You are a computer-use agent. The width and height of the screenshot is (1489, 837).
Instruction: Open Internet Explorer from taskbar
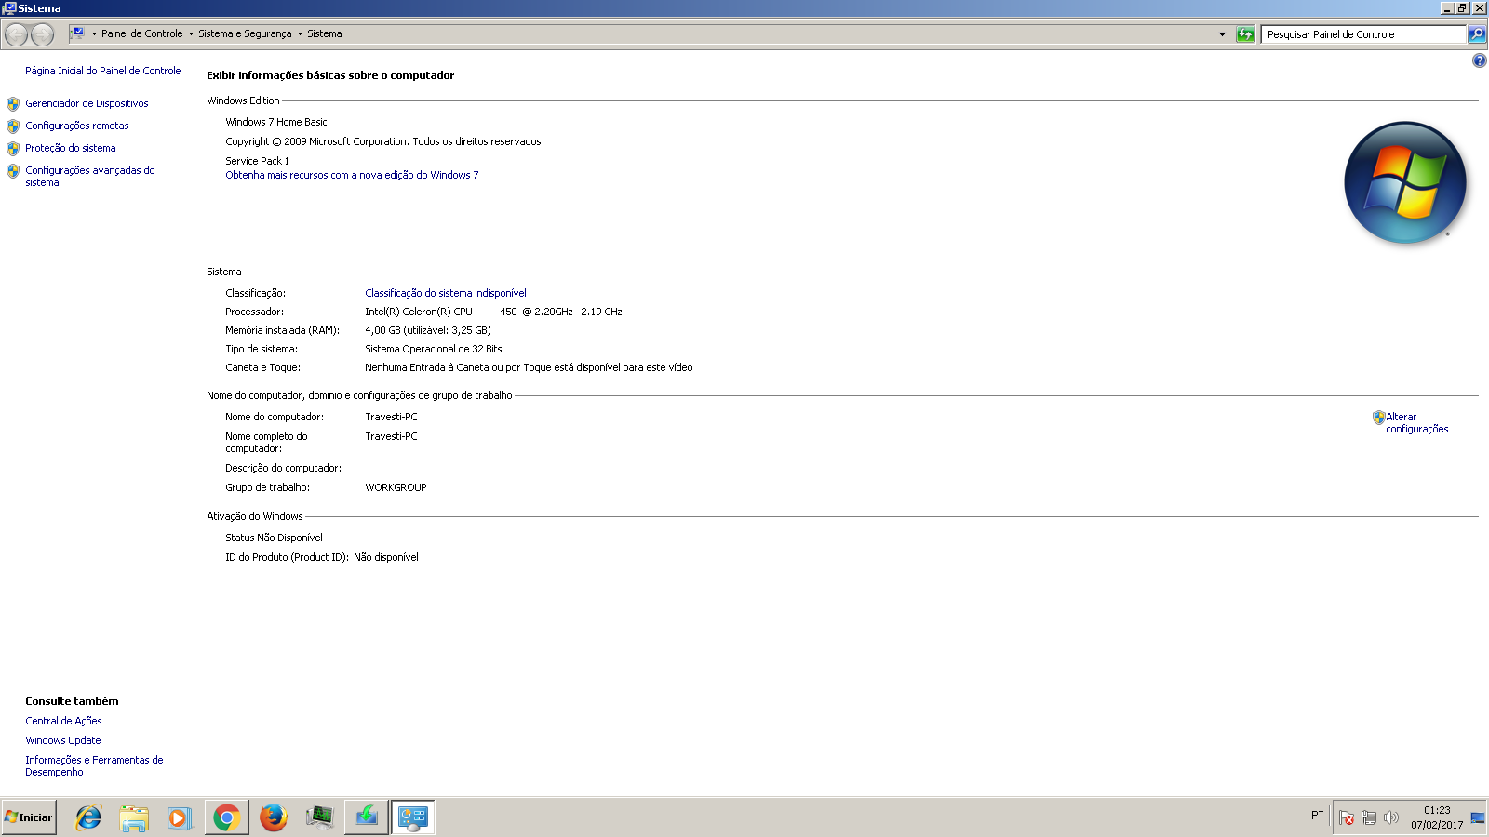click(88, 817)
